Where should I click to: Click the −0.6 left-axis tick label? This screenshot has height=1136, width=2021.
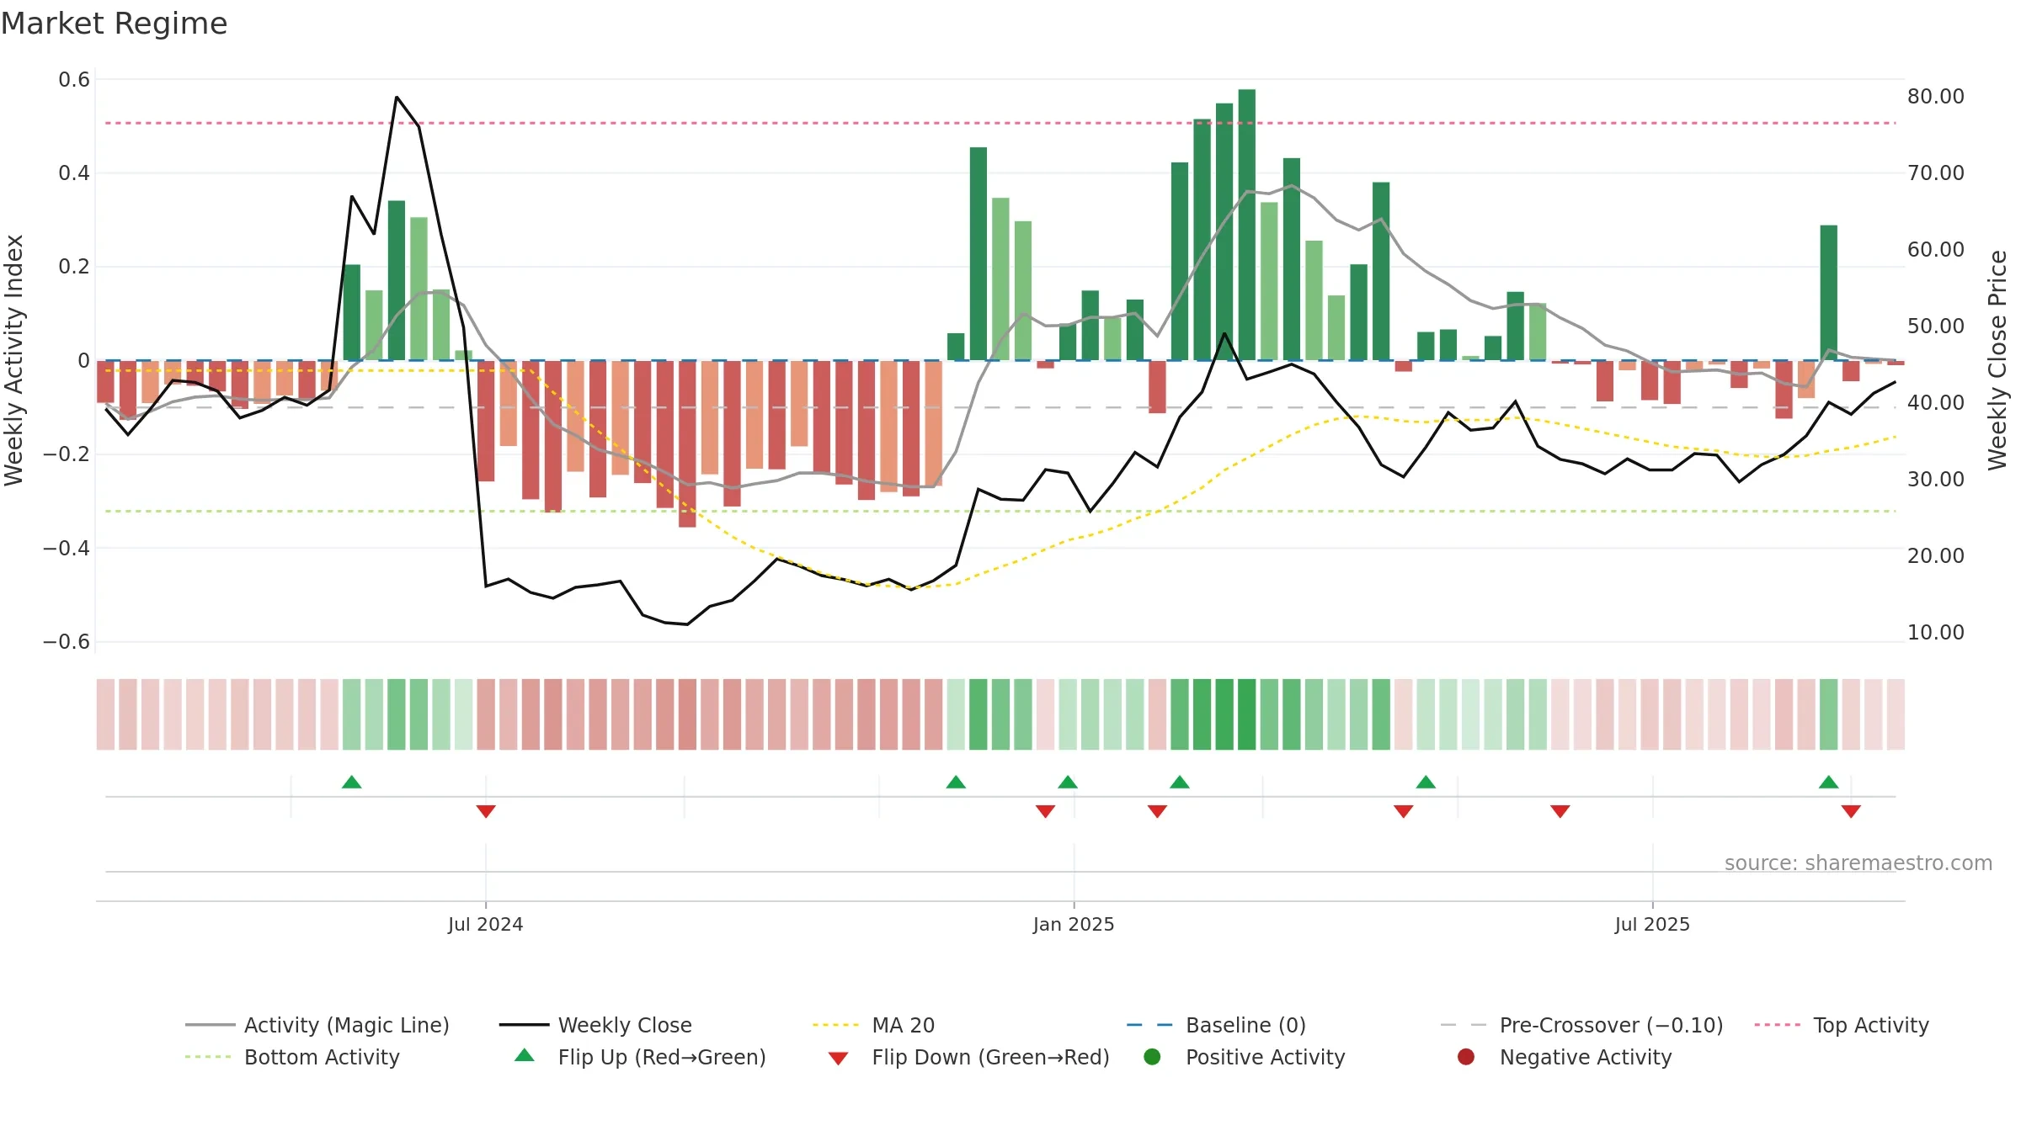[67, 642]
